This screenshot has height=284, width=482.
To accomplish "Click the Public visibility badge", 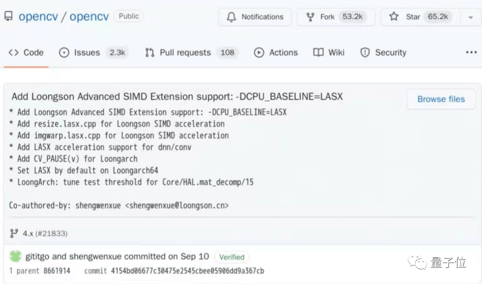I will [x=129, y=16].
